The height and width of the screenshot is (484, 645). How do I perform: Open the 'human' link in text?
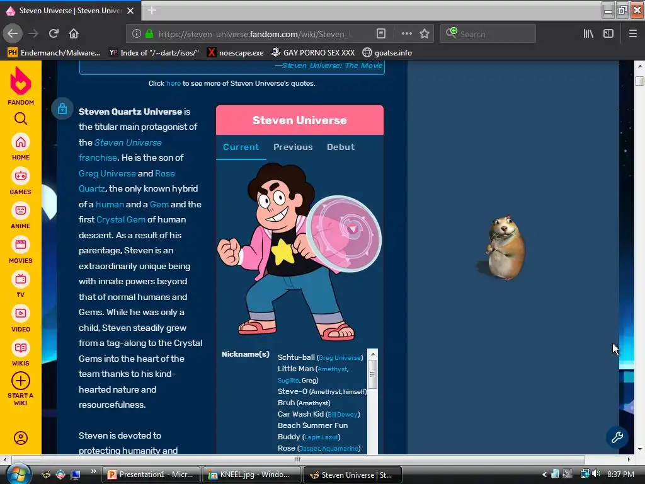coord(110,204)
